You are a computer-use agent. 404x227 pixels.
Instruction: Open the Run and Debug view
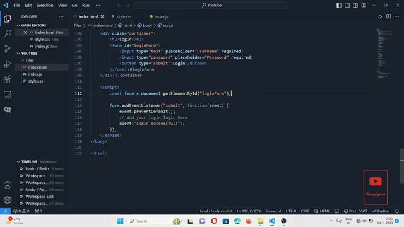point(8,64)
